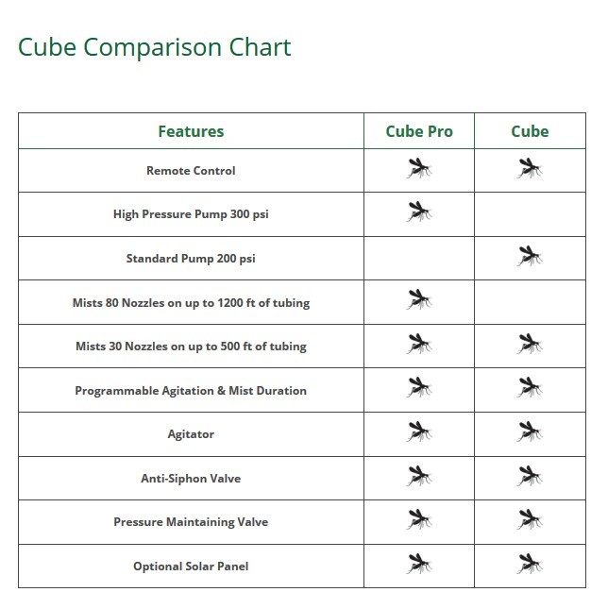Select Cube Pro mosquito for Agitator row
608x609 pixels.
[419, 431]
